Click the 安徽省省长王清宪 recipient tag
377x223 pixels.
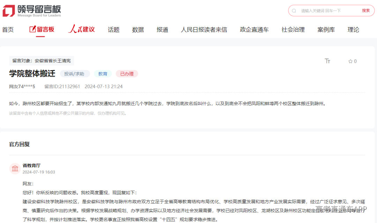(x=42, y=61)
